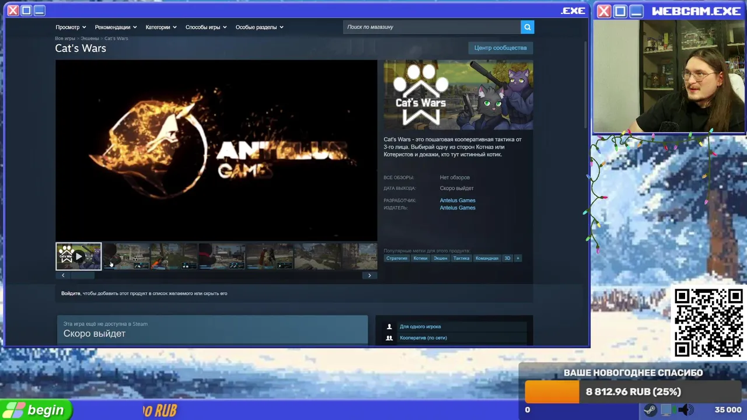Open Центр сообщества community hub
This screenshot has height=420, width=747.
tap(500, 48)
